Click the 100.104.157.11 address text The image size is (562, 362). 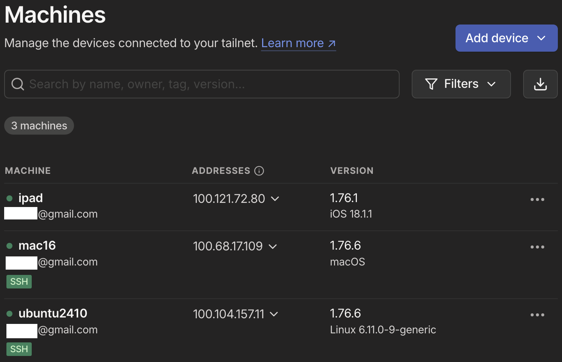(x=229, y=314)
